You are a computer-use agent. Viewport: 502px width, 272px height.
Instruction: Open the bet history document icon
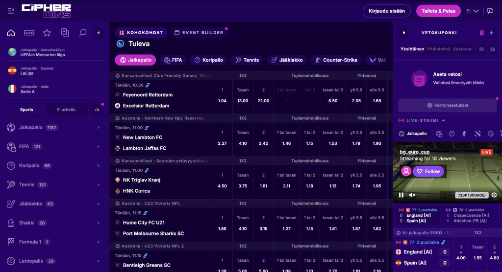(x=65, y=33)
